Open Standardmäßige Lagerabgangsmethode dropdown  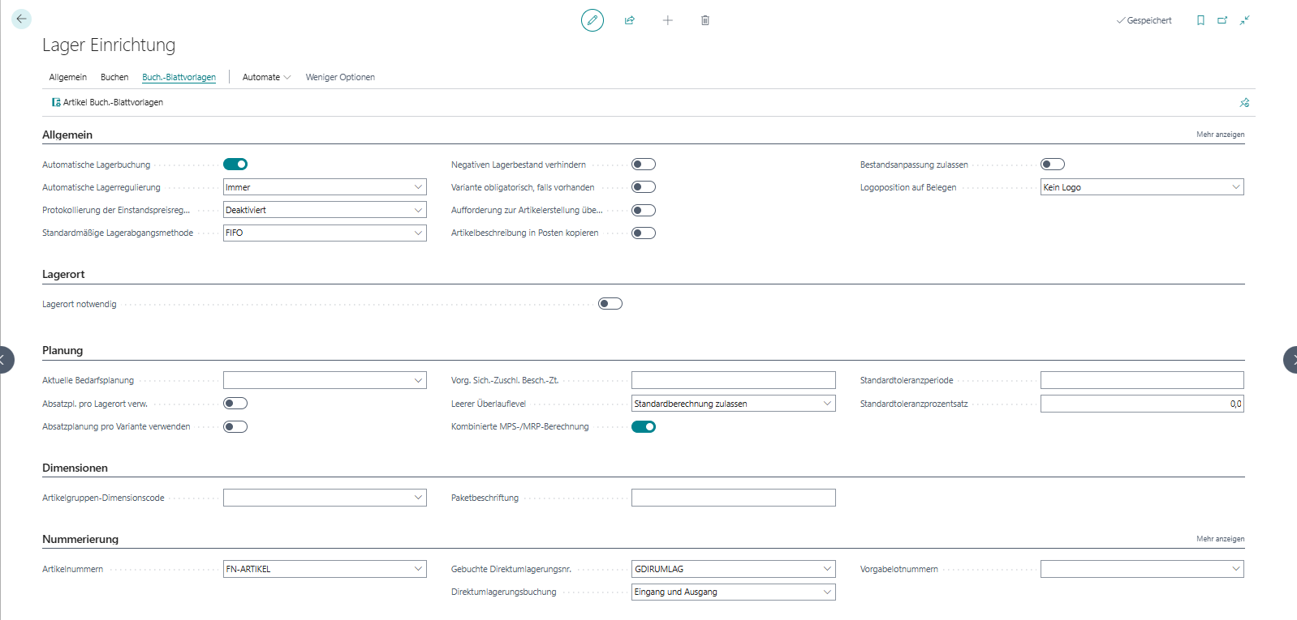pyautogui.click(x=325, y=233)
